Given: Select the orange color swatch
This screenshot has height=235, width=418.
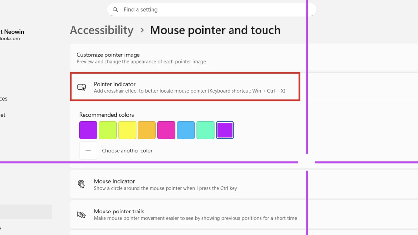Looking at the screenshot, I should point(147,130).
